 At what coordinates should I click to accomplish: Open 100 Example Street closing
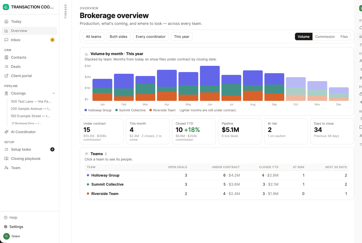click(x=31, y=116)
